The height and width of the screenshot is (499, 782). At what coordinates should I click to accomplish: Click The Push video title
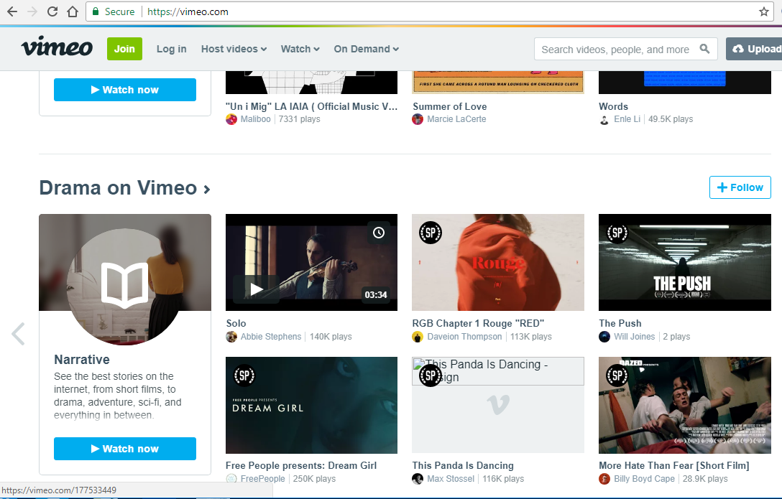click(620, 323)
